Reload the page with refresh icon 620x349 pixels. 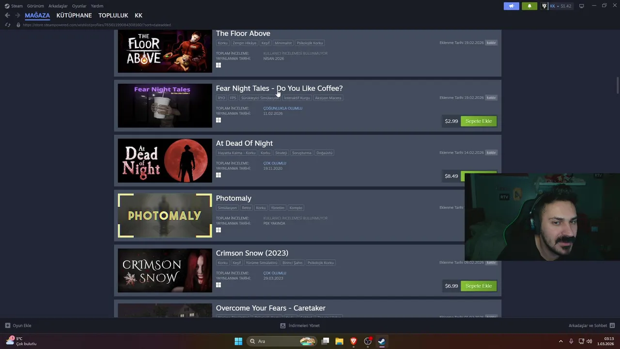pyautogui.click(x=7, y=25)
